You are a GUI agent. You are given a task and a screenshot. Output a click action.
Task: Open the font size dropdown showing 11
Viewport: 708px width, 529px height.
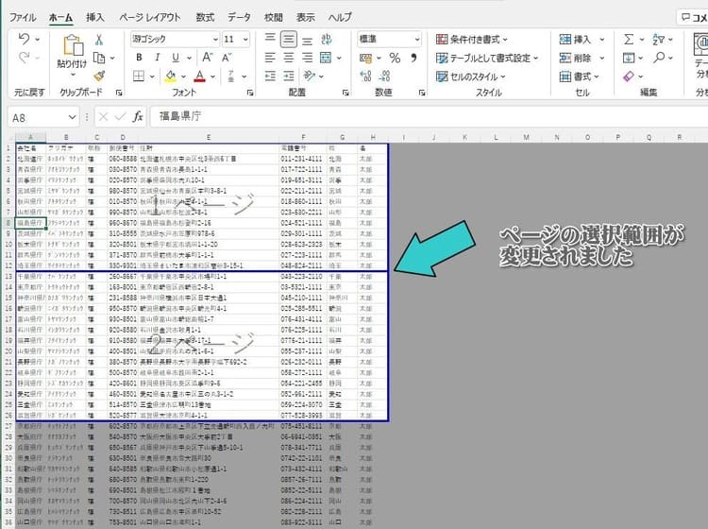coord(245,40)
